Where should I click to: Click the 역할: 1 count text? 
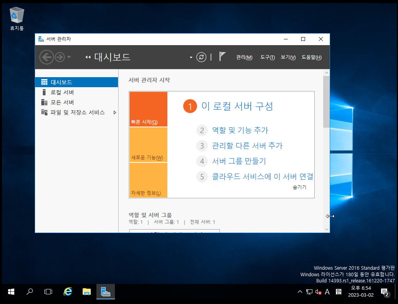point(135,222)
